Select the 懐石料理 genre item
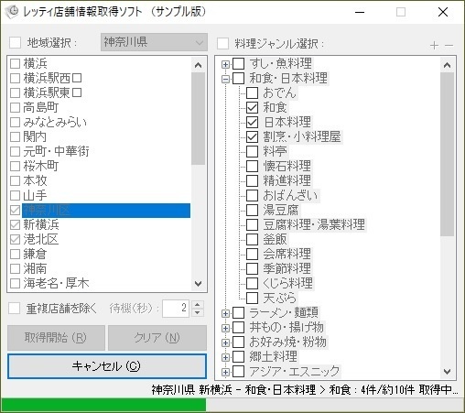 click(287, 166)
